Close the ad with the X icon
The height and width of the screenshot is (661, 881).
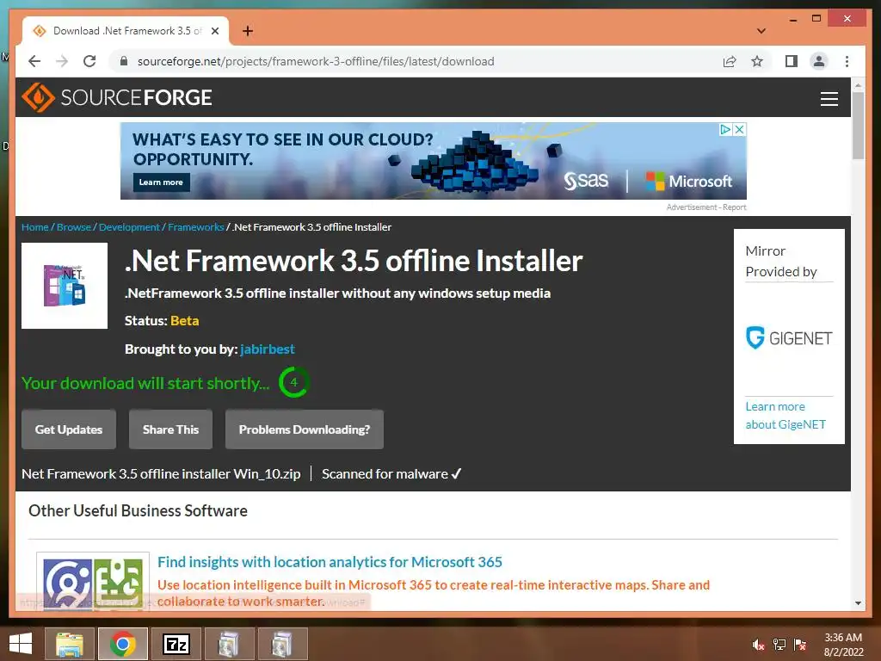coord(740,129)
